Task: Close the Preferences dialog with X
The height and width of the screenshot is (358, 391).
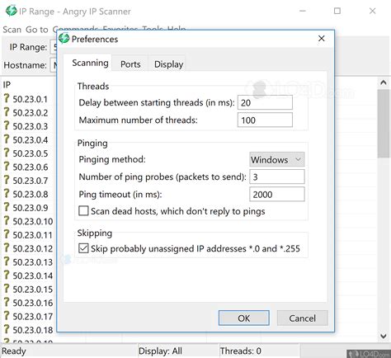Action: click(x=322, y=39)
